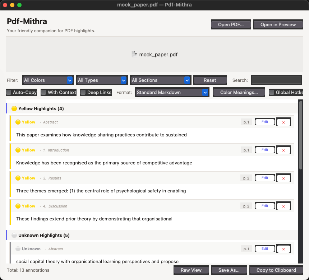Open the All Colors filter dropdown
The width and height of the screenshot is (309, 280).
(x=48, y=80)
